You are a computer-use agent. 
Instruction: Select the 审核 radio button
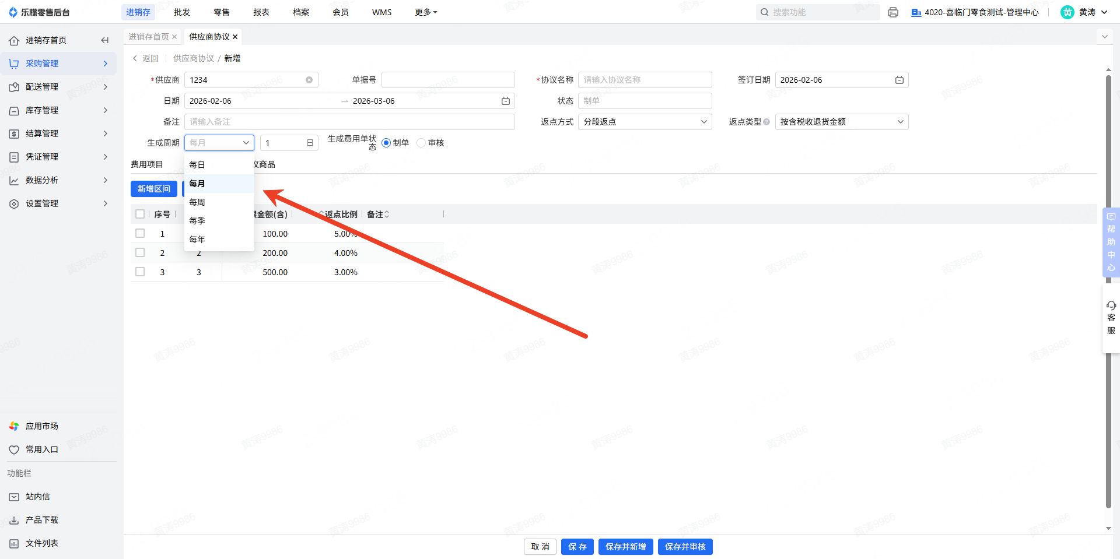(x=421, y=143)
